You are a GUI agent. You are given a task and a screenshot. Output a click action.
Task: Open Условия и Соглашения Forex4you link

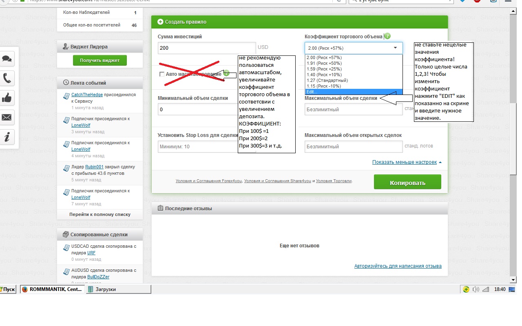click(x=209, y=181)
